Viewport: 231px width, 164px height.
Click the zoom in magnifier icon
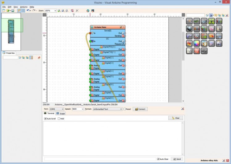[x=59, y=11]
